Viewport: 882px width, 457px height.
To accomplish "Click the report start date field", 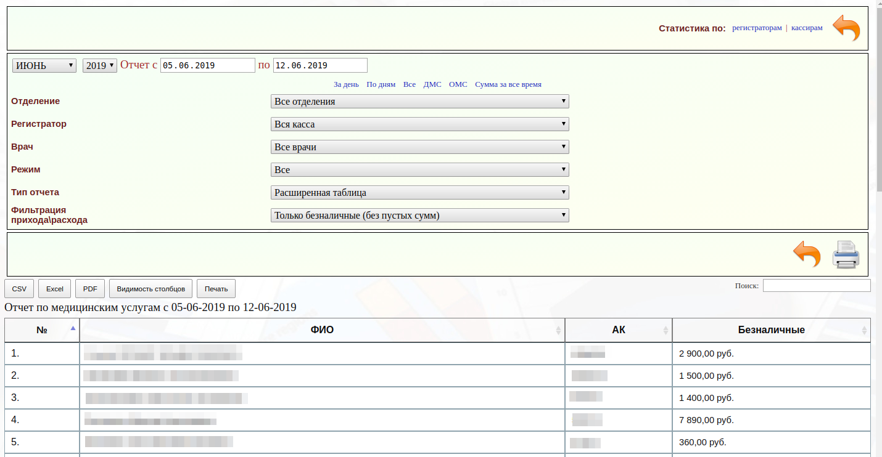I will point(208,65).
